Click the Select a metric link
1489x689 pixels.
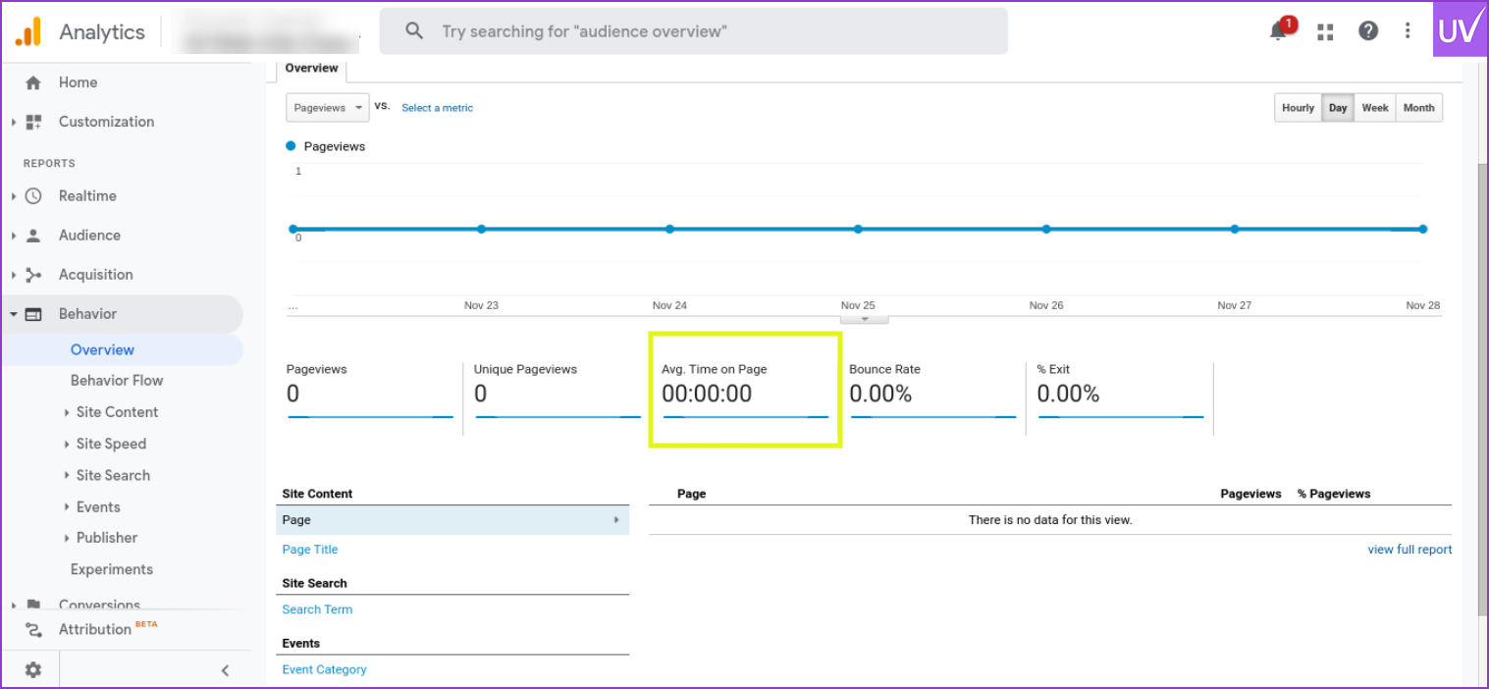437,108
